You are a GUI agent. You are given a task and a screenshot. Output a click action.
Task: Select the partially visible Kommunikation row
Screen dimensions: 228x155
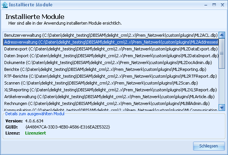click(111, 109)
